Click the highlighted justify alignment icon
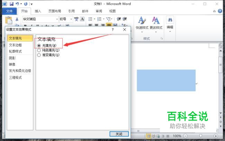 pos(109,25)
